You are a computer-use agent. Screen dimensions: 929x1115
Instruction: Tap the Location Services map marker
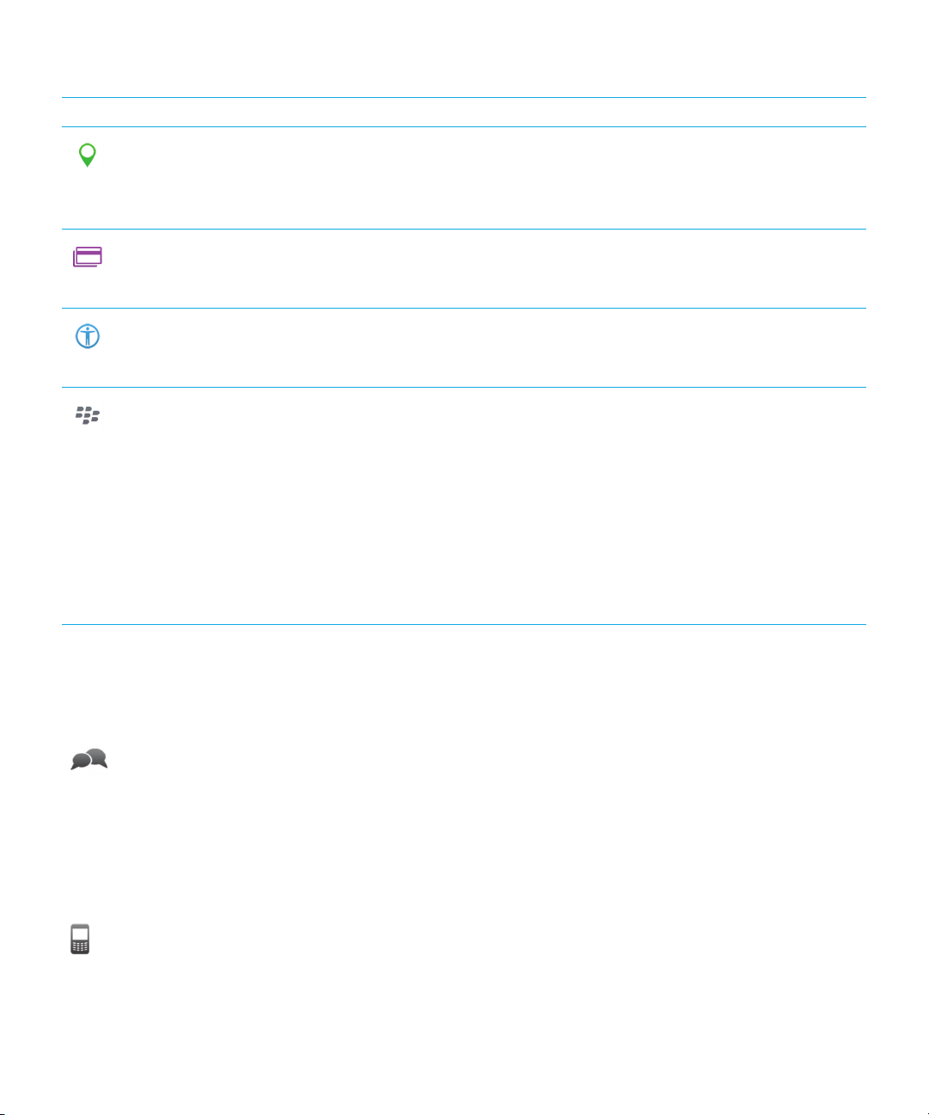click(87, 155)
